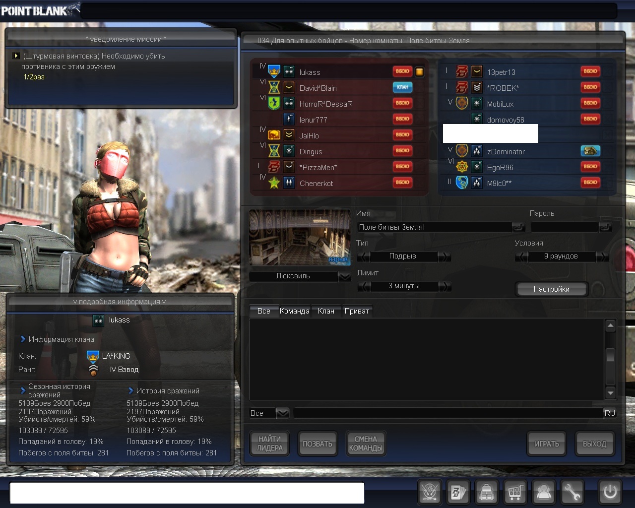The width and height of the screenshot is (635, 508).
Task: Click EgoR96 gold clan emblem
Action: pyautogui.click(x=462, y=167)
